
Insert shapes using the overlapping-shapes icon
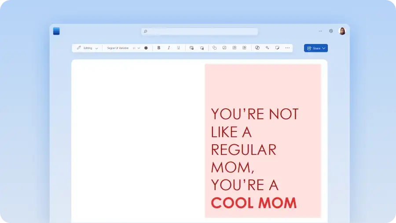[x=214, y=48]
